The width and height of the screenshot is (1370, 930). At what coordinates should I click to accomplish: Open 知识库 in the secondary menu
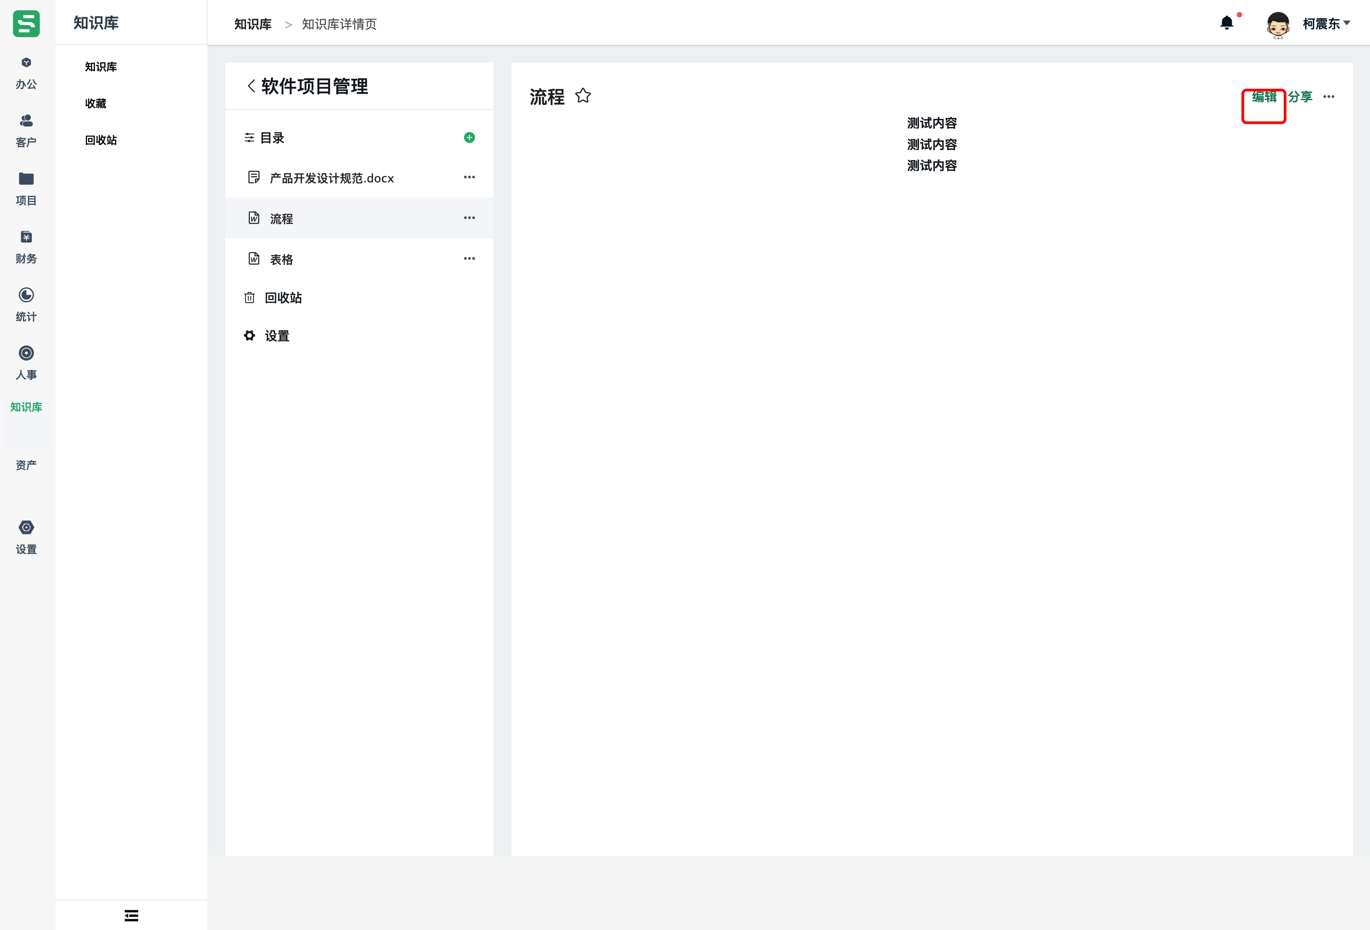pos(101,67)
